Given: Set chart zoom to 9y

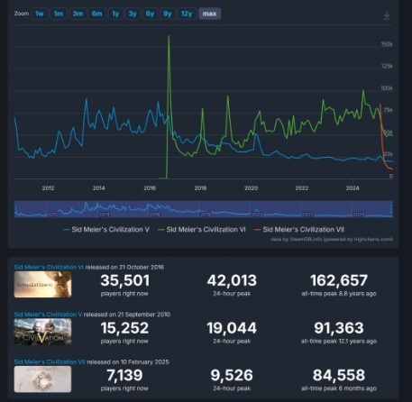Looking at the screenshot, I should 168,14.
